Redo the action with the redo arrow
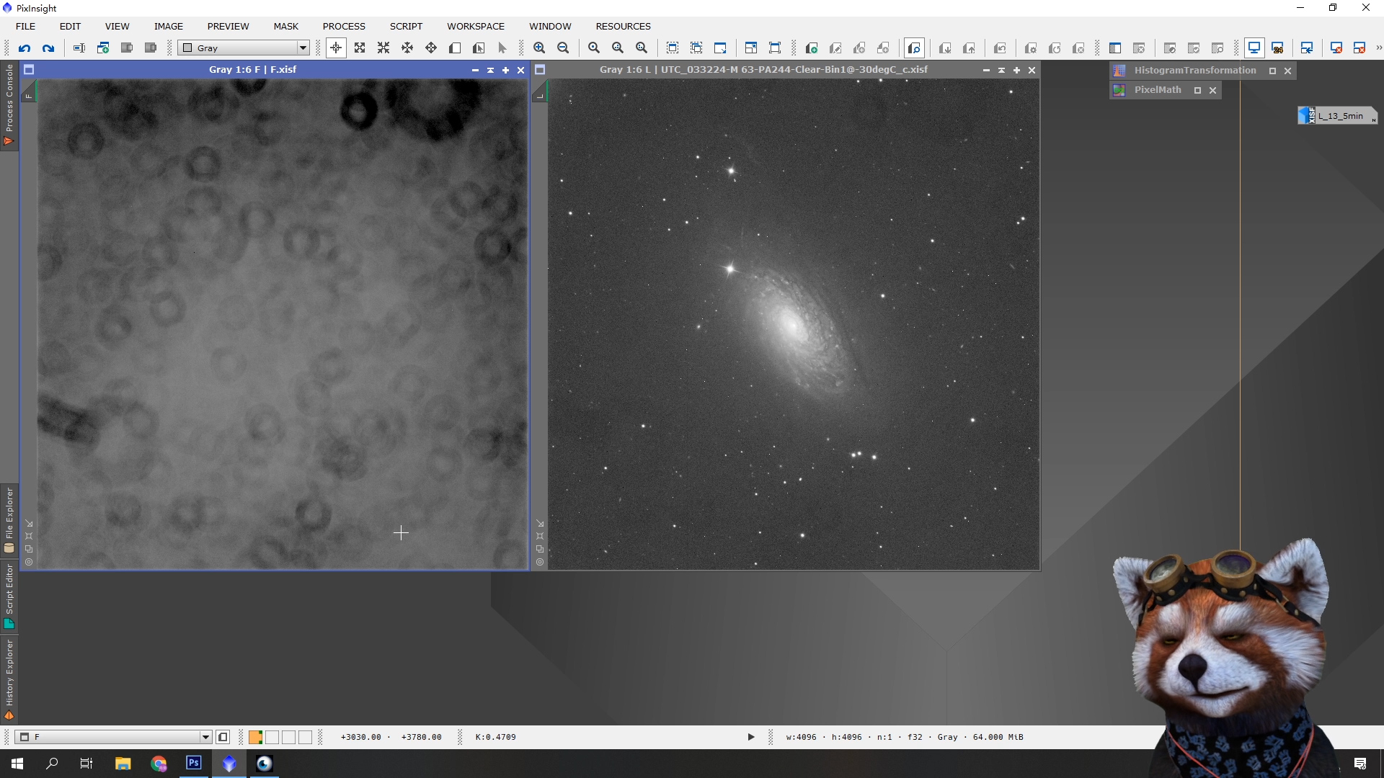The height and width of the screenshot is (778, 1384). pyautogui.click(x=48, y=48)
